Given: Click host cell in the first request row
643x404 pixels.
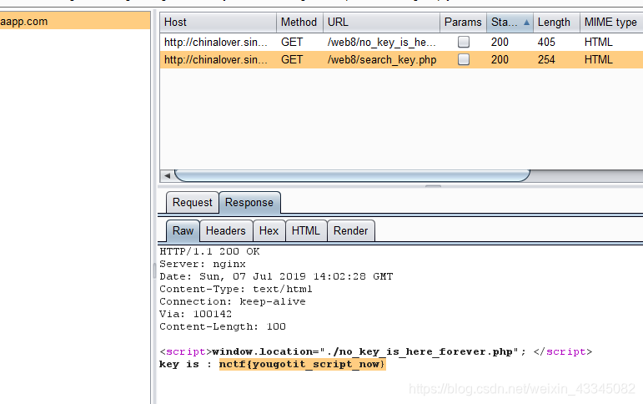Looking at the screenshot, I should [216, 42].
